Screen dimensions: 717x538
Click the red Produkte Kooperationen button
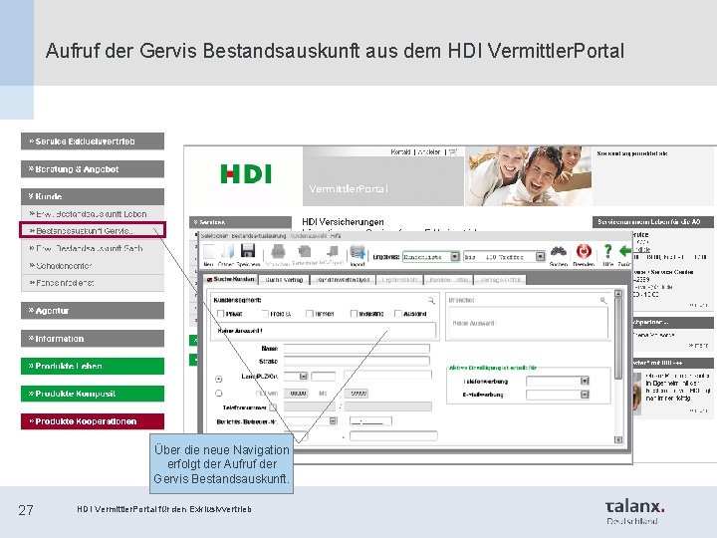point(93,421)
